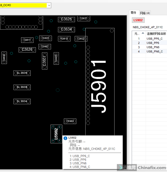Select capacitor C3625 on the board

coord(66,19)
